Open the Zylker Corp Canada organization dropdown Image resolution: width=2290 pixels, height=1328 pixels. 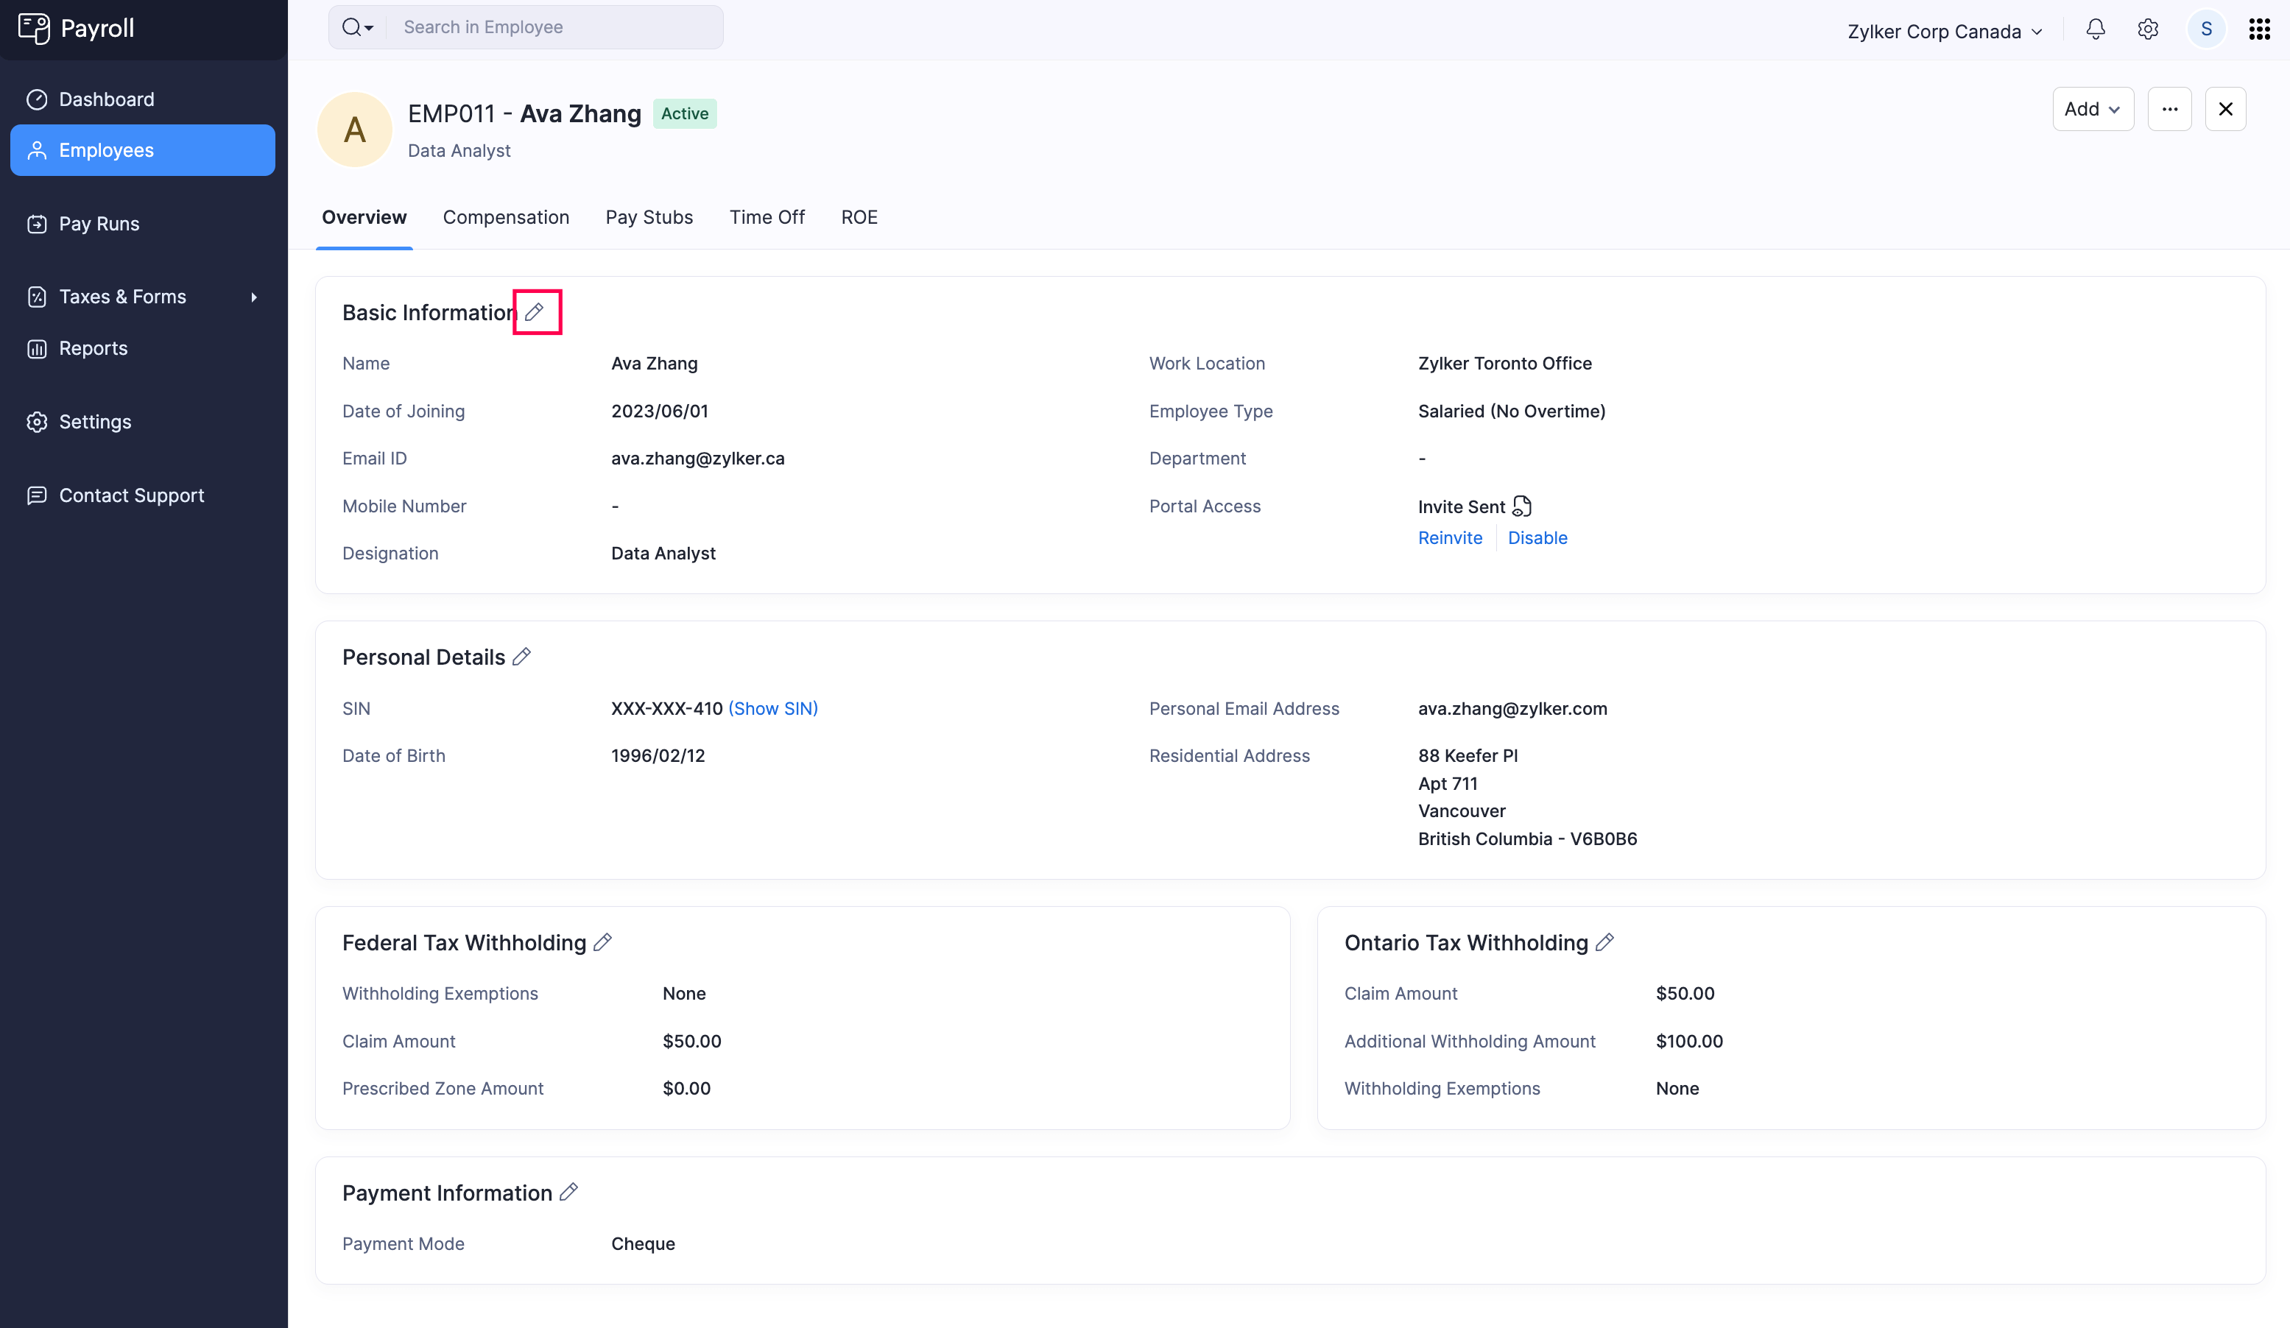[1945, 30]
